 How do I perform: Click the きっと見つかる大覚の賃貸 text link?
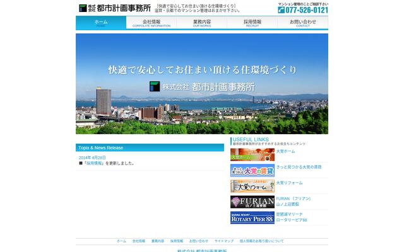299,167
